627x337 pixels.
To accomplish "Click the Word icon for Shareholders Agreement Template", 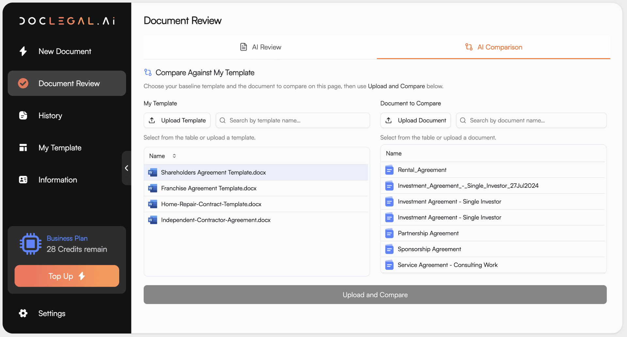I will (x=153, y=172).
